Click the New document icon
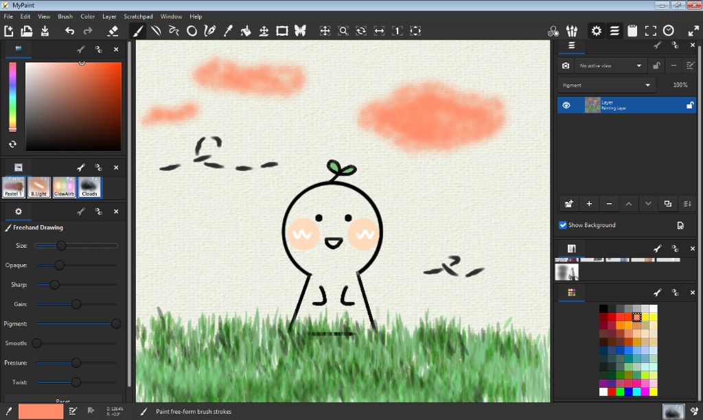 (x=8, y=31)
